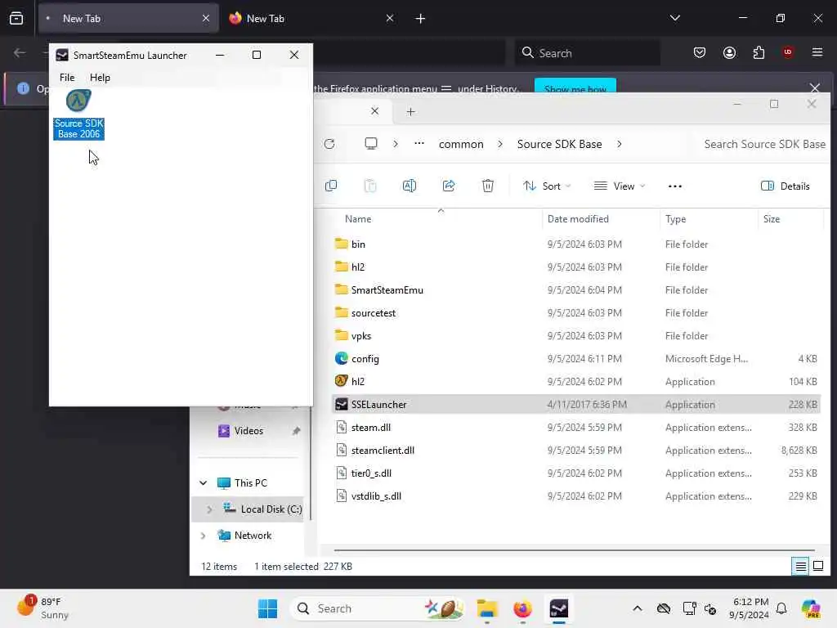The width and height of the screenshot is (837, 628).
Task: Select the Source SDK Base 2006 game icon
Action: click(78, 114)
